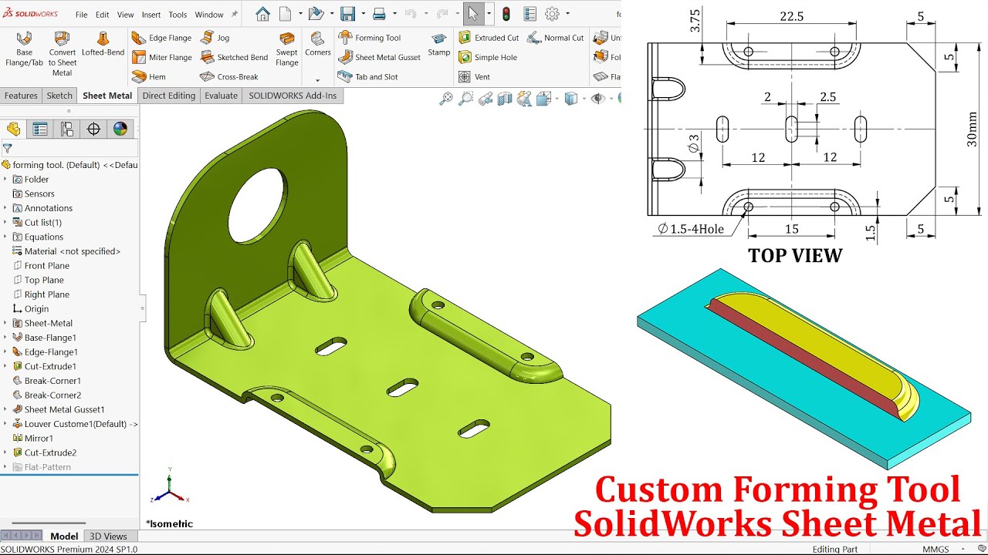The image size is (988, 555).
Task: Open the Options gear icon
Action: coord(552,14)
